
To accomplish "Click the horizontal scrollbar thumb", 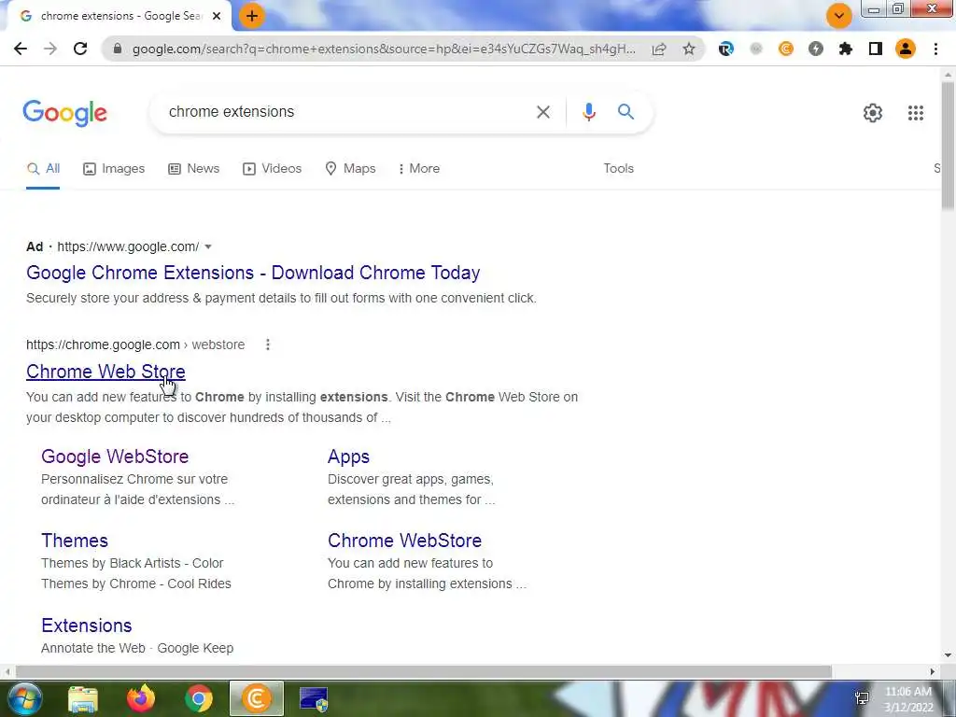I will [424, 672].
